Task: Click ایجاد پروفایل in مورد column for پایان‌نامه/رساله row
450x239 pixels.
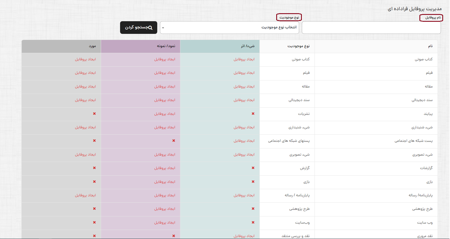Action: coord(85,195)
